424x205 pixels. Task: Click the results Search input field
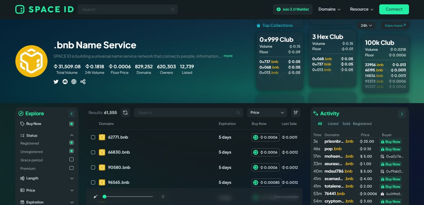pos(188,112)
